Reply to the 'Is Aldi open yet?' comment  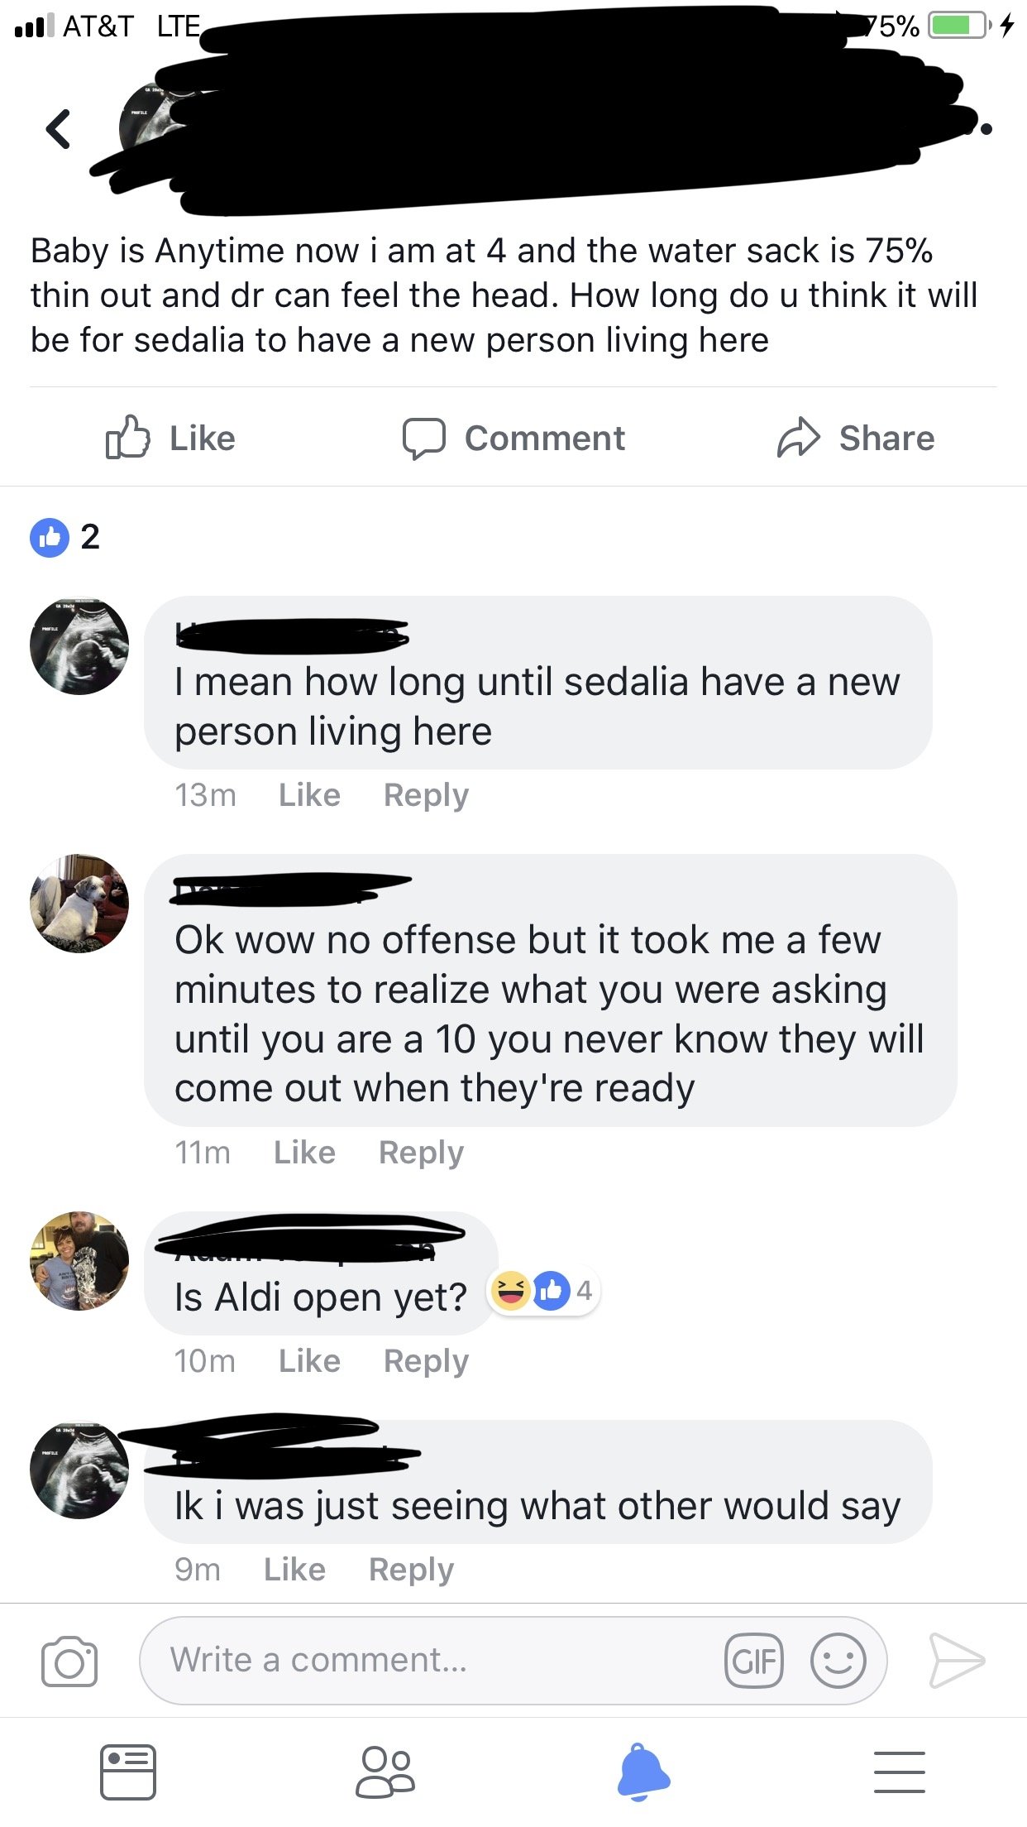point(426,1361)
